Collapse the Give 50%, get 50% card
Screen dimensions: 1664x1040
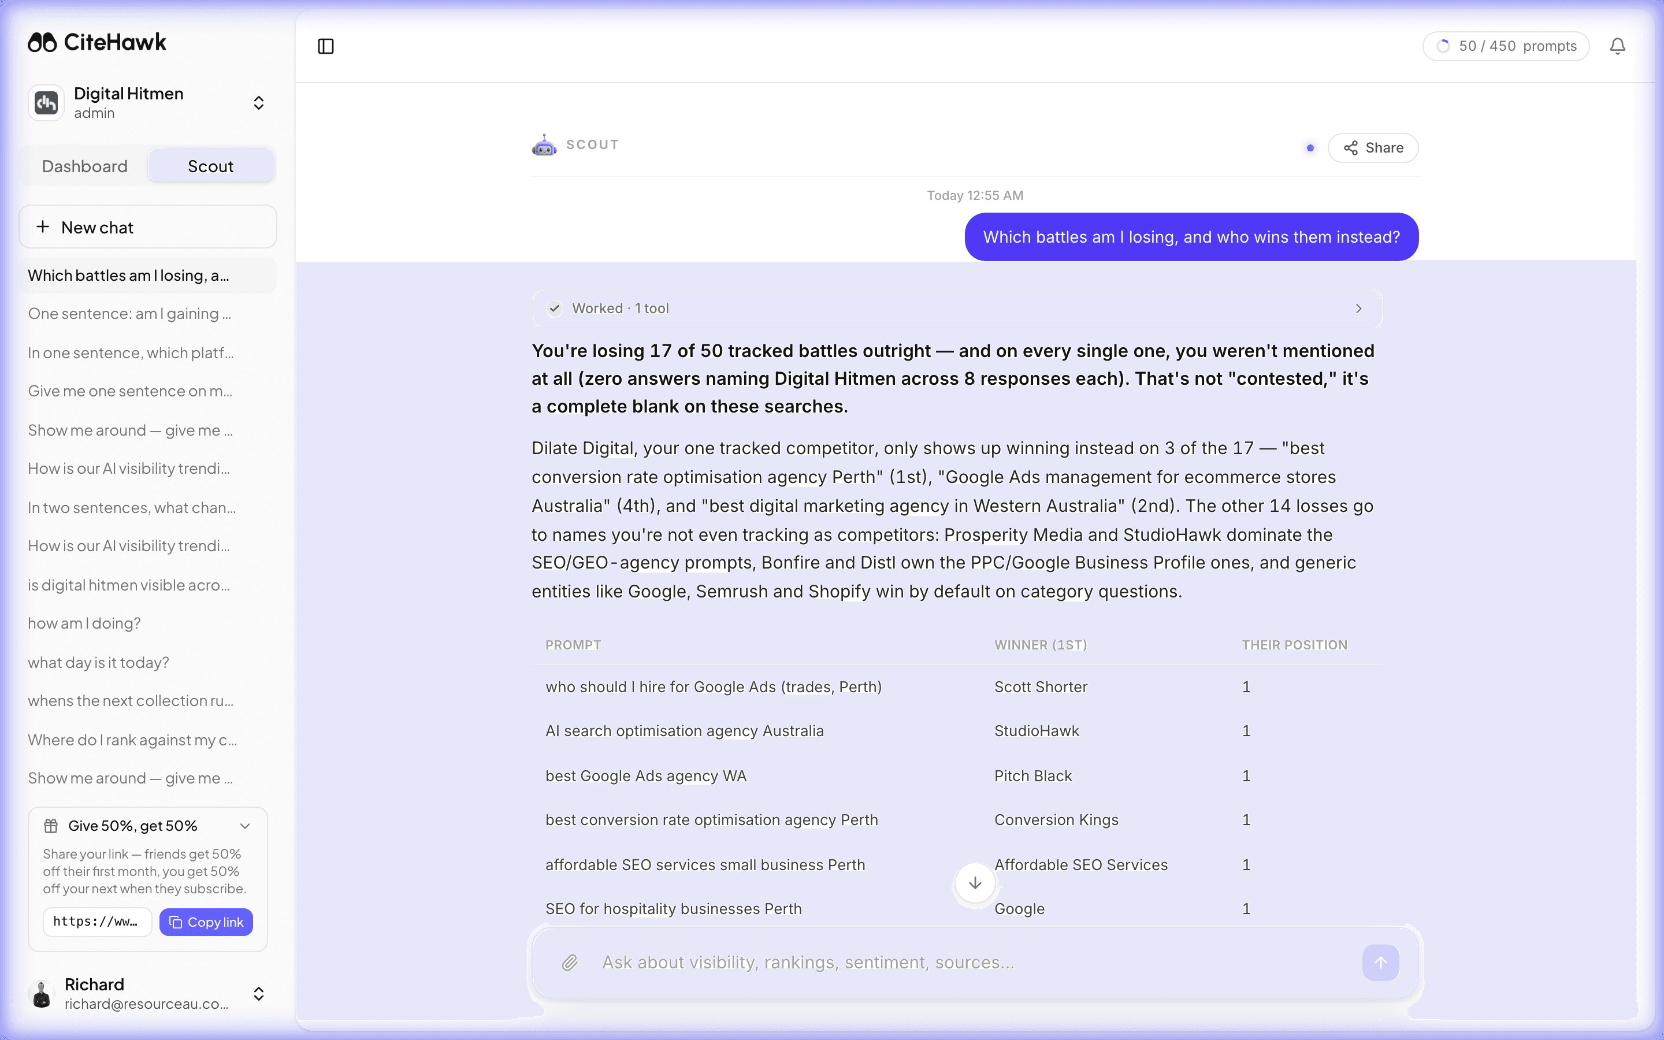point(245,826)
